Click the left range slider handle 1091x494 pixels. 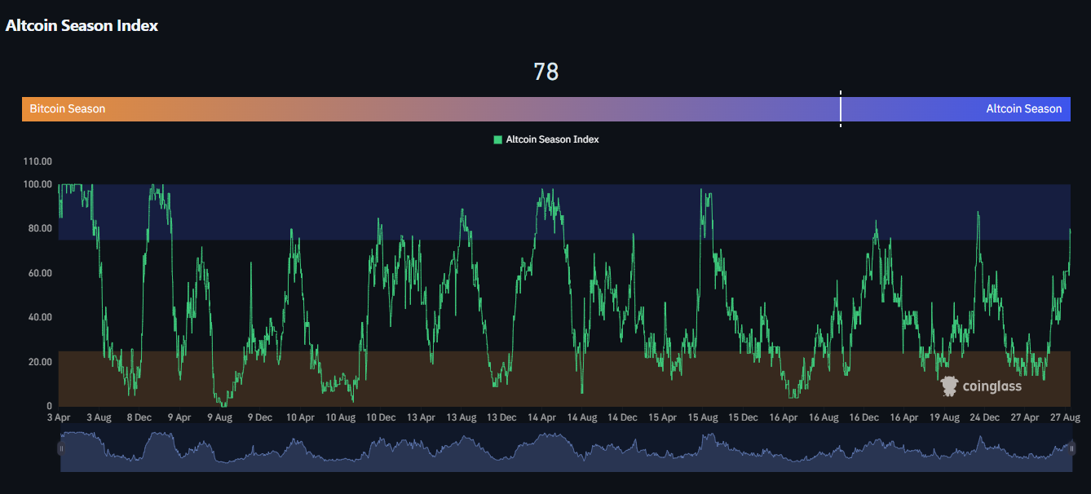(60, 448)
